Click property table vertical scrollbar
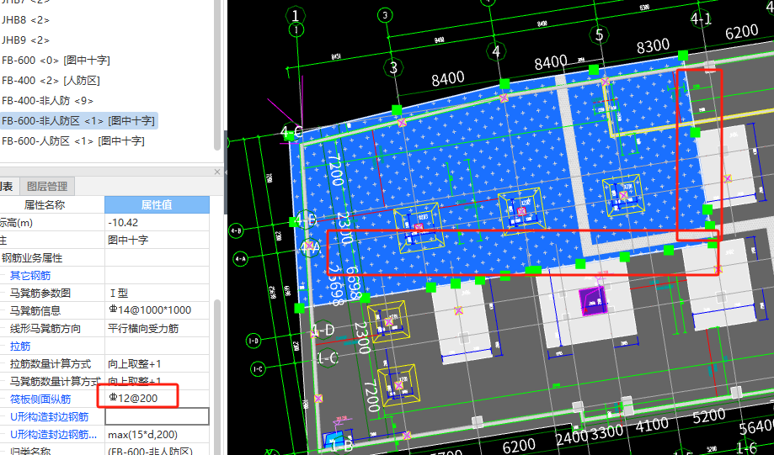 pyautogui.click(x=217, y=377)
